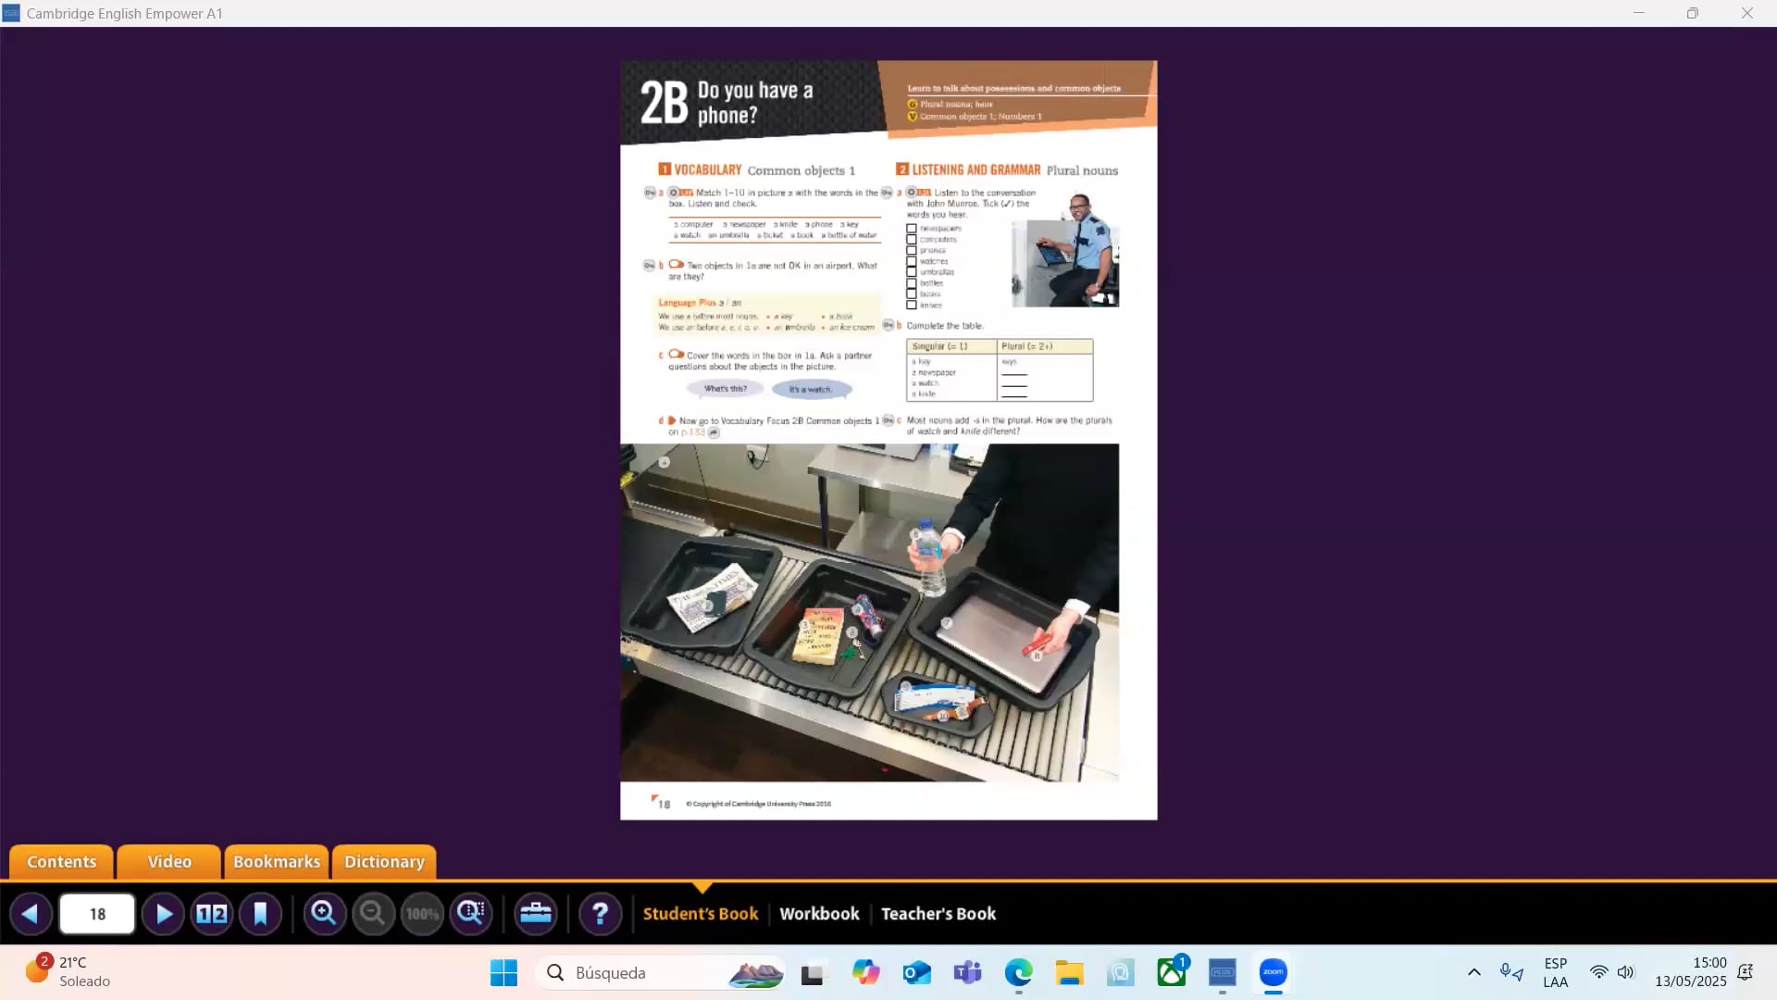Screen dimensions: 1777x1000
Task: Zoom in on the page
Action: click(324, 914)
